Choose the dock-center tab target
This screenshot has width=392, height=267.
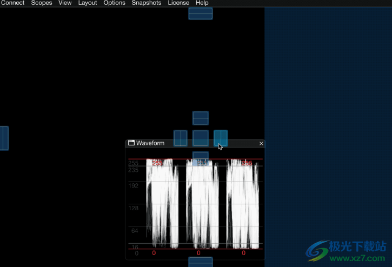point(201,138)
